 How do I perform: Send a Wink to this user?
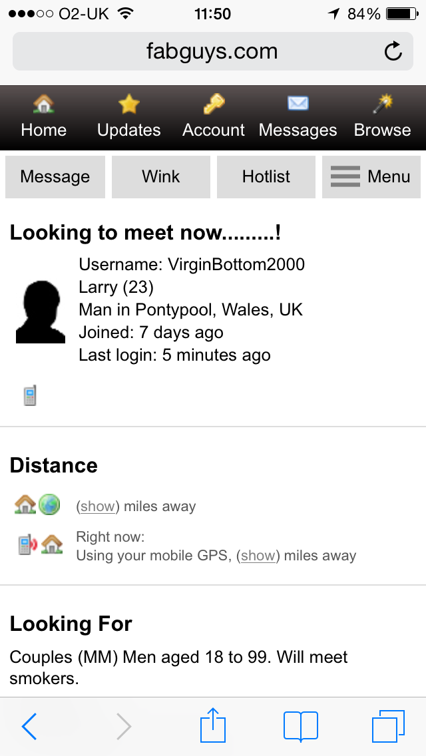point(160,177)
